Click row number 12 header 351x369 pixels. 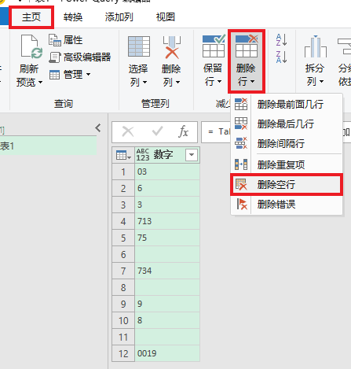tap(123, 353)
